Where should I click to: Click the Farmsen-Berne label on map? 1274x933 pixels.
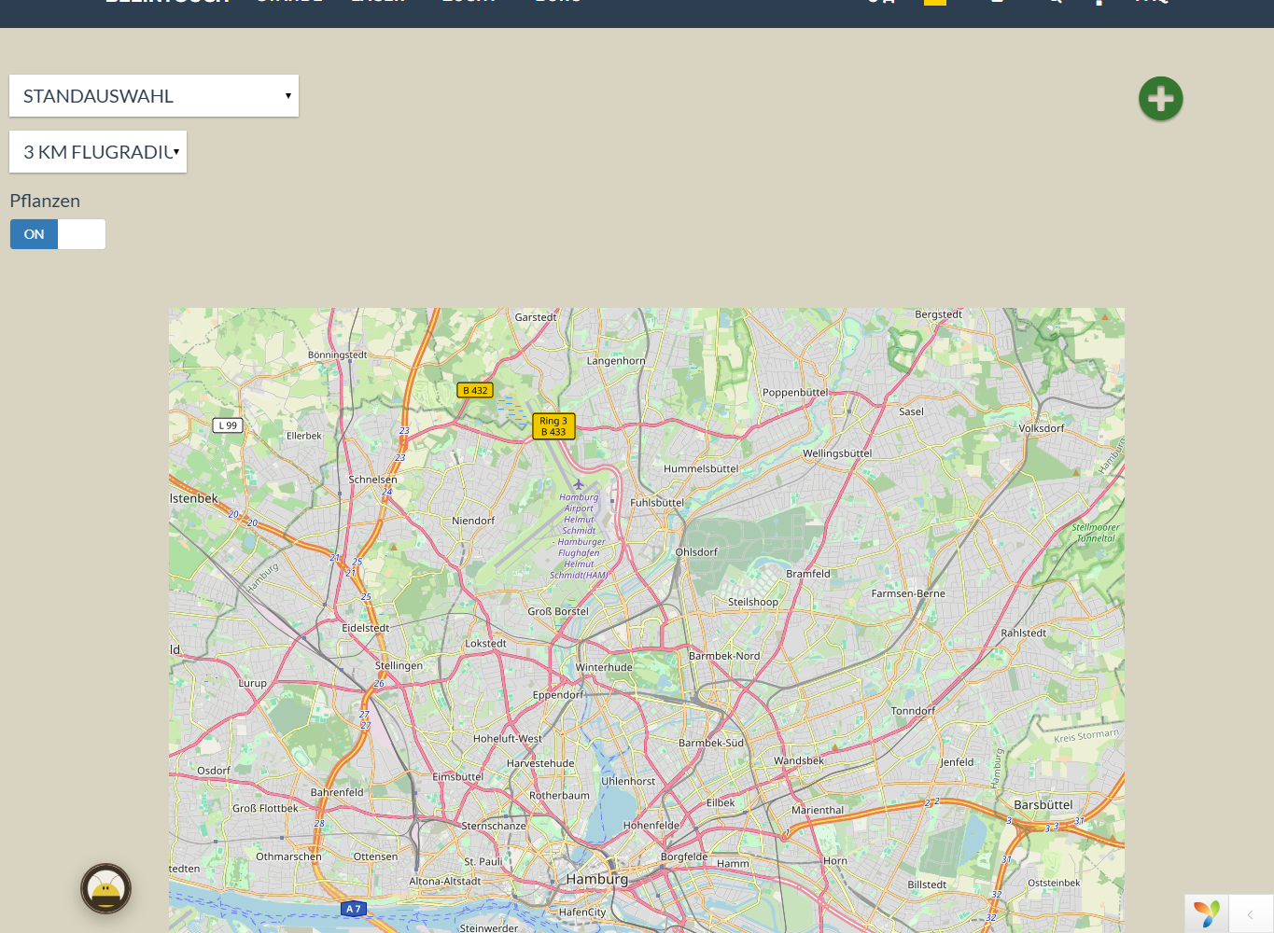908,593
